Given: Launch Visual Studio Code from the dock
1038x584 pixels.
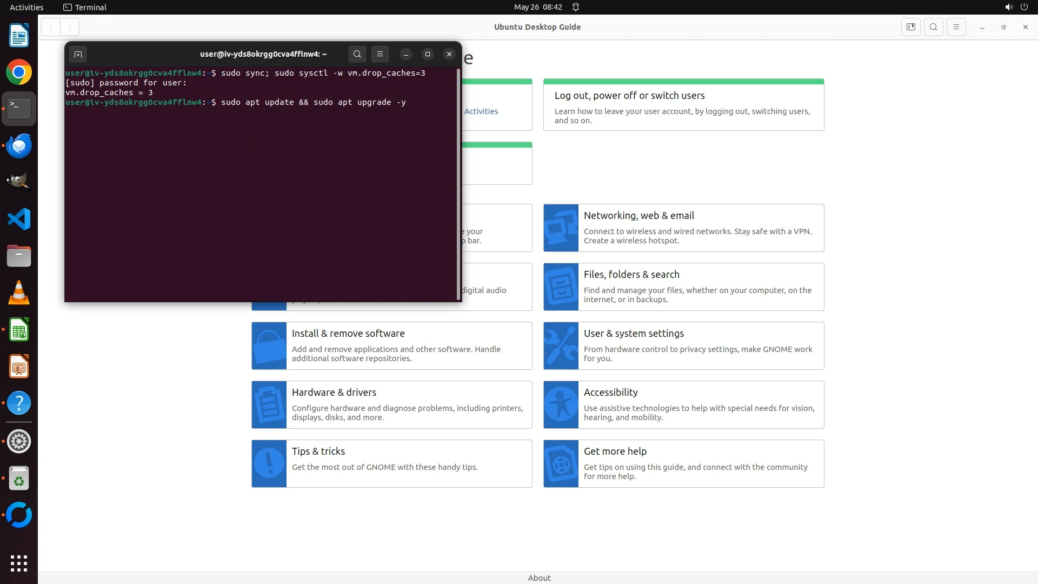Looking at the screenshot, I should 19,220.
